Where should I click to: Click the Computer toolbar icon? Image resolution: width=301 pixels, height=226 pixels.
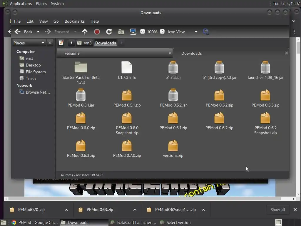tap(133, 32)
